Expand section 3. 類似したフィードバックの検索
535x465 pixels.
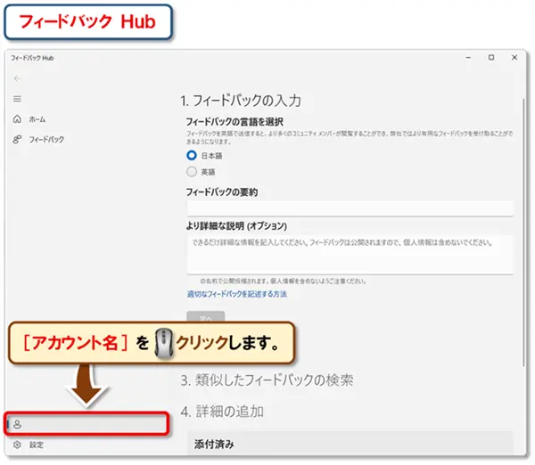click(x=267, y=380)
